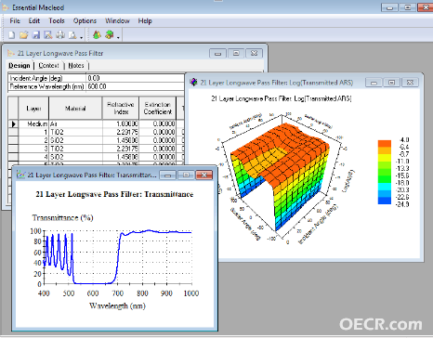
Task: Click the Material column header
Action: click(75, 109)
